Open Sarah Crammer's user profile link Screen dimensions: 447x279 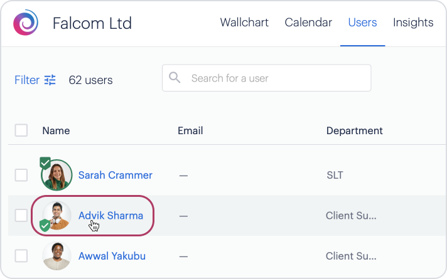pyautogui.click(x=115, y=175)
